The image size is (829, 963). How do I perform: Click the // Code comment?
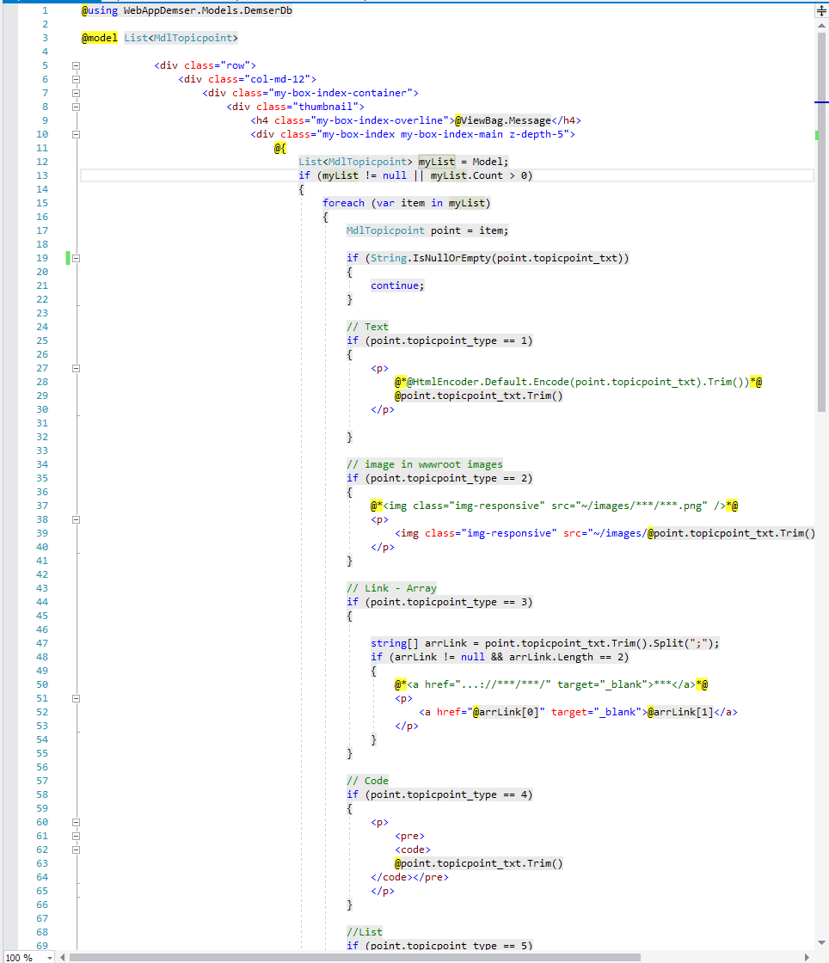[367, 781]
